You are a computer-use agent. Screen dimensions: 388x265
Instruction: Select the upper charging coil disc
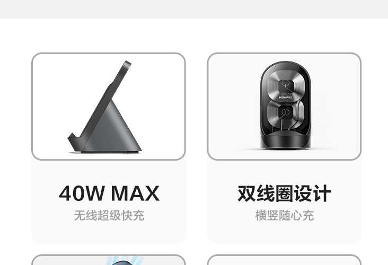point(286,84)
